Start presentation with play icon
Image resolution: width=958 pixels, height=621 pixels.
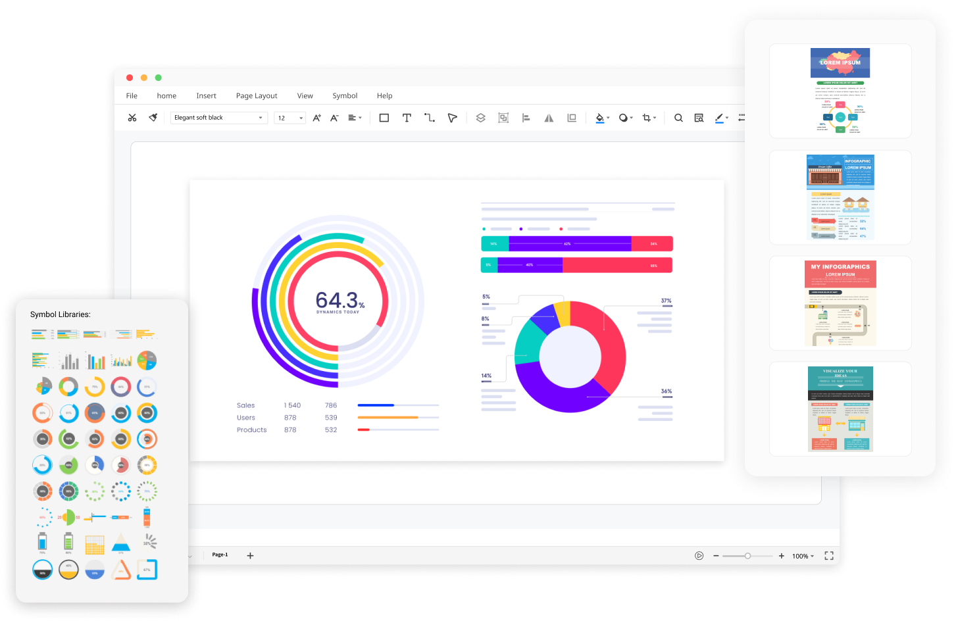pyautogui.click(x=699, y=556)
